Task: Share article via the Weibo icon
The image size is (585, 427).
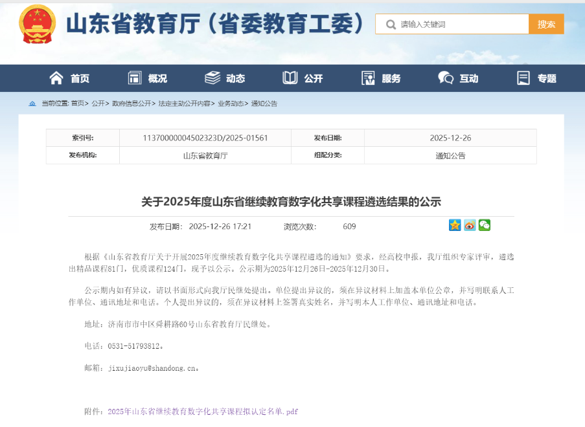Action: [x=470, y=225]
